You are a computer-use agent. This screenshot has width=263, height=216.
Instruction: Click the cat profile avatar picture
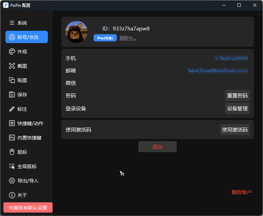point(77,32)
